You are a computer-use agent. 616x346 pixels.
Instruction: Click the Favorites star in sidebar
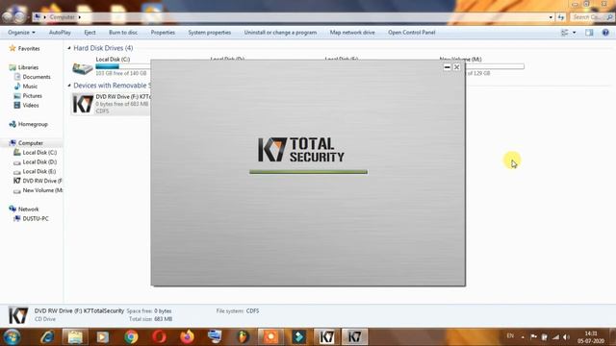(x=13, y=48)
